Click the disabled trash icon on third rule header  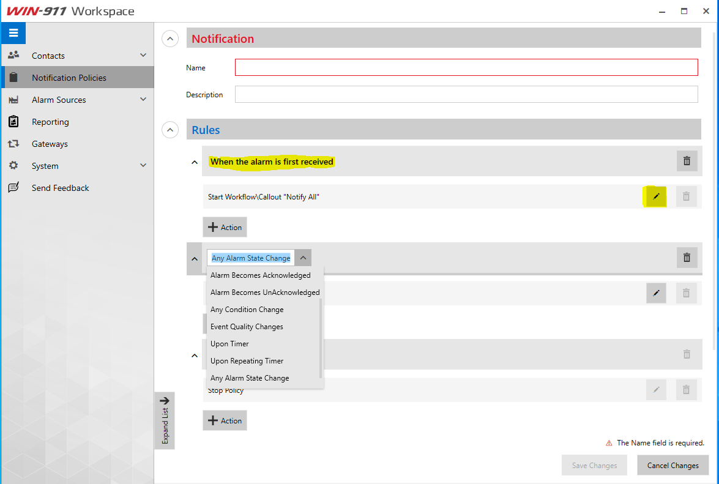click(687, 354)
